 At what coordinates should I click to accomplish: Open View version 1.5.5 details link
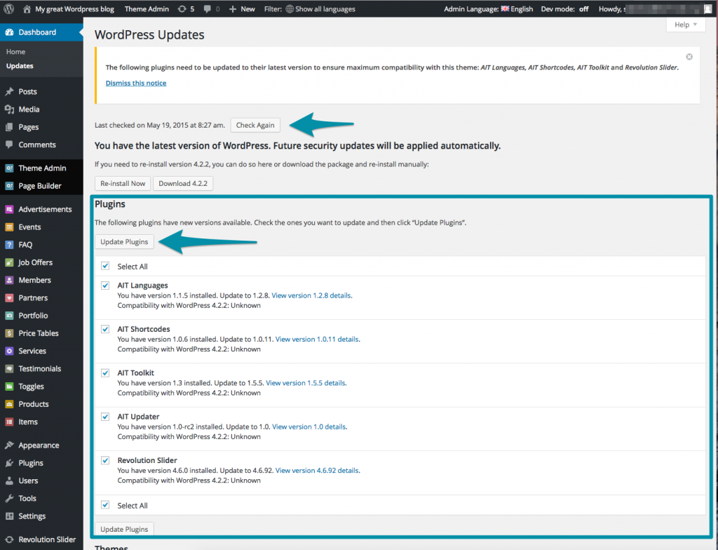click(x=306, y=383)
